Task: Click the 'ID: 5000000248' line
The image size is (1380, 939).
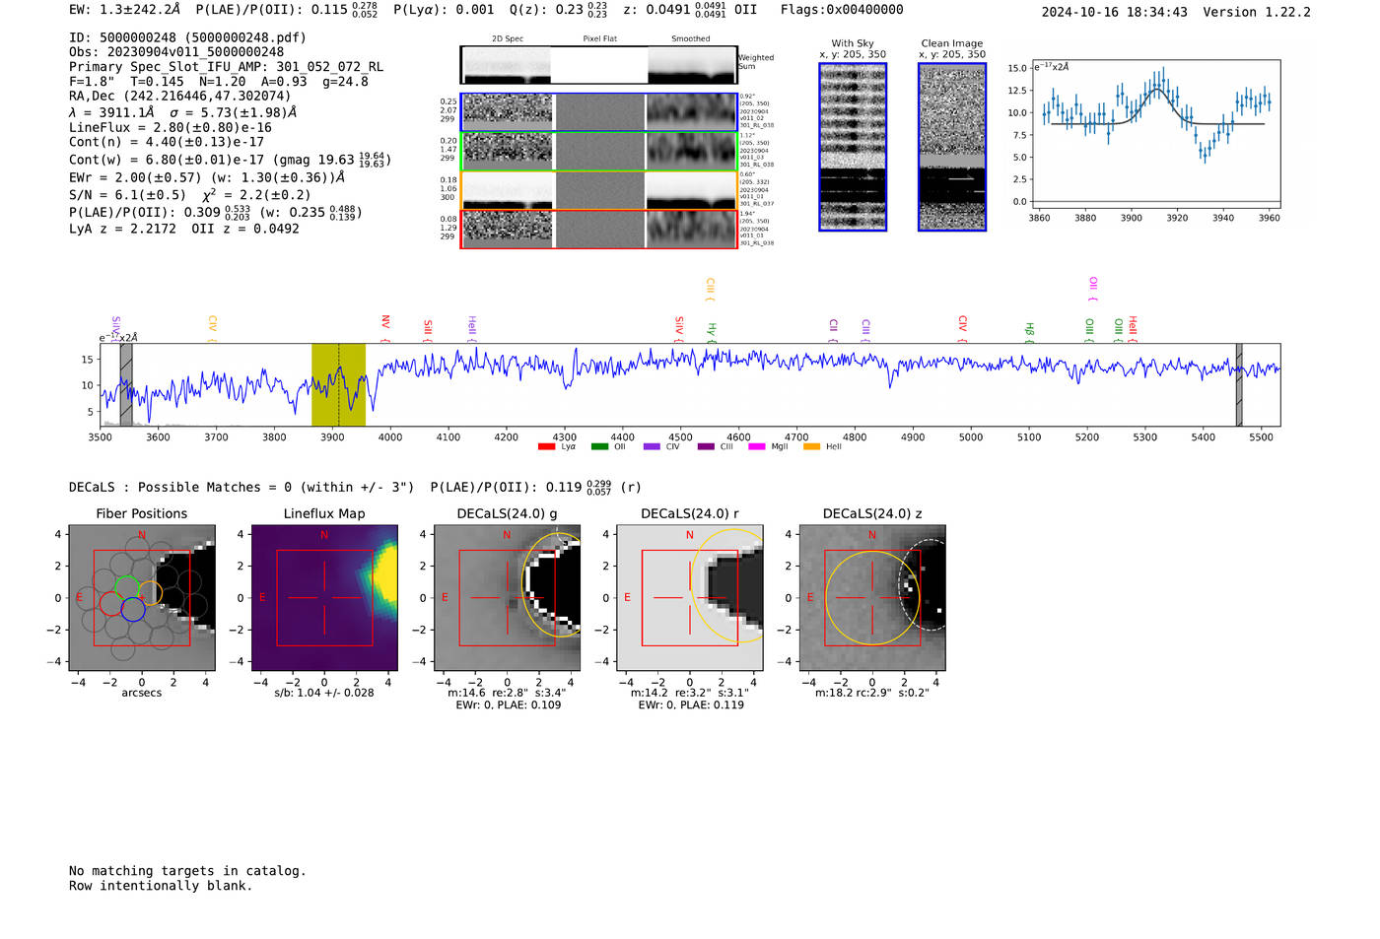Action: coord(187,37)
